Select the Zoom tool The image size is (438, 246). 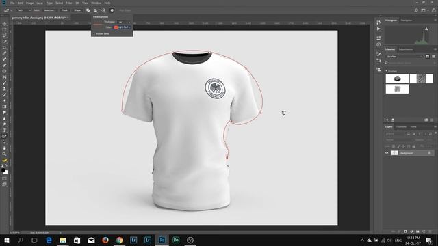pyautogui.click(x=5, y=154)
